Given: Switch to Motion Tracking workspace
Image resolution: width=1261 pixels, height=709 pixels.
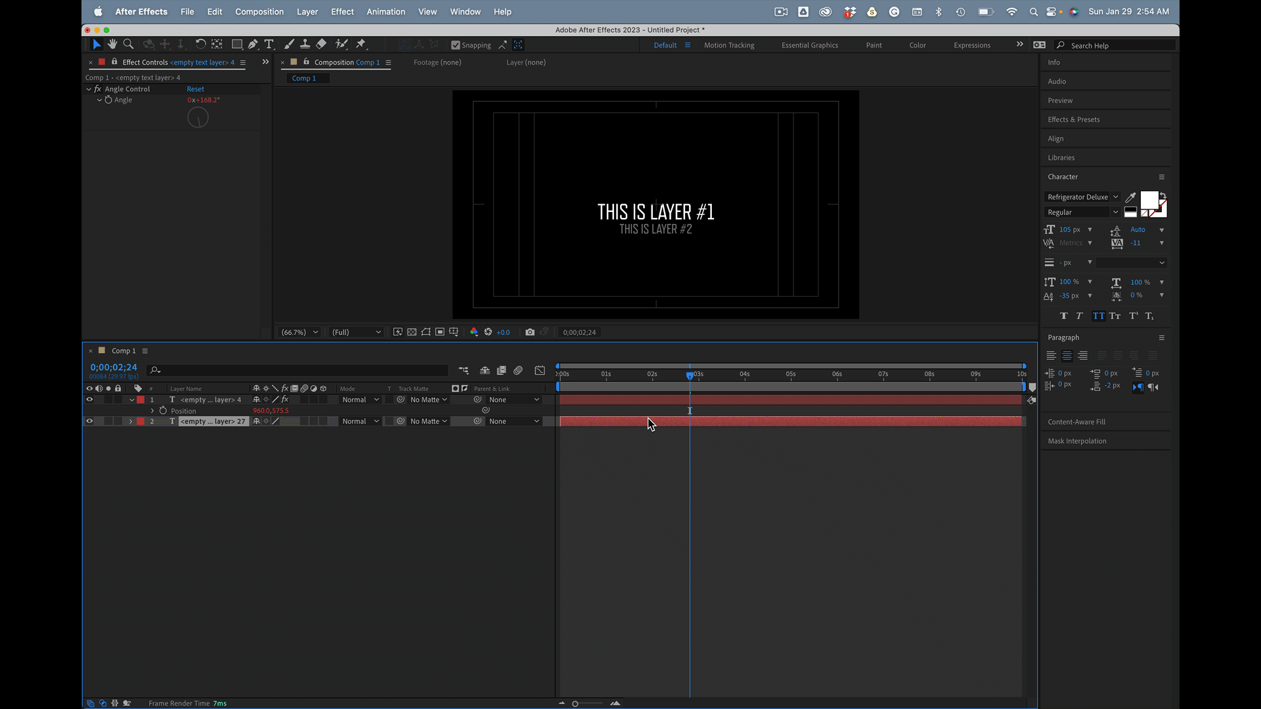Looking at the screenshot, I should click(729, 45).
